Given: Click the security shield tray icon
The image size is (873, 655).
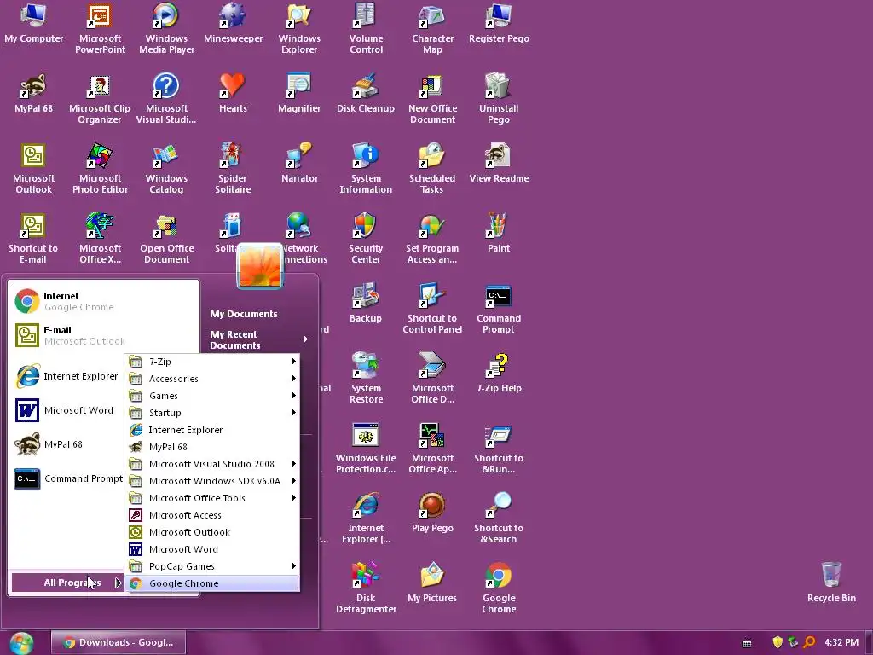Looking at the screenshot, I should pyautogui.click(x=778, y=642).
